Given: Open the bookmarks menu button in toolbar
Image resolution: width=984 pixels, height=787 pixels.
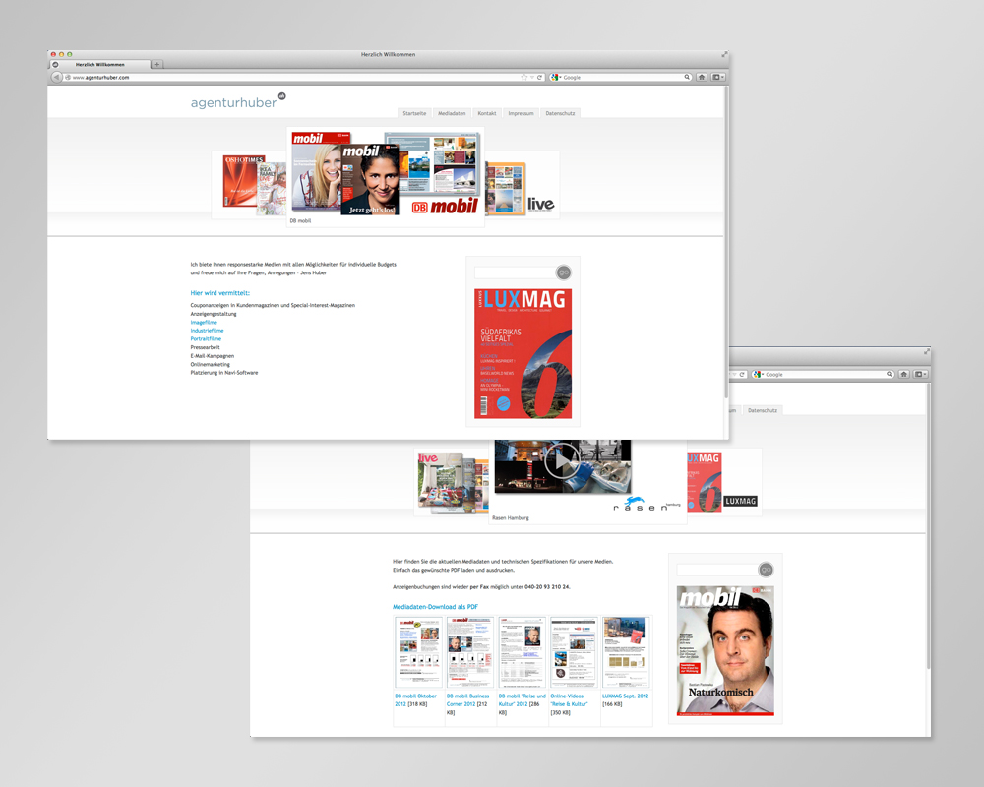Looking at the screenshot, I should tap(718, 77).
